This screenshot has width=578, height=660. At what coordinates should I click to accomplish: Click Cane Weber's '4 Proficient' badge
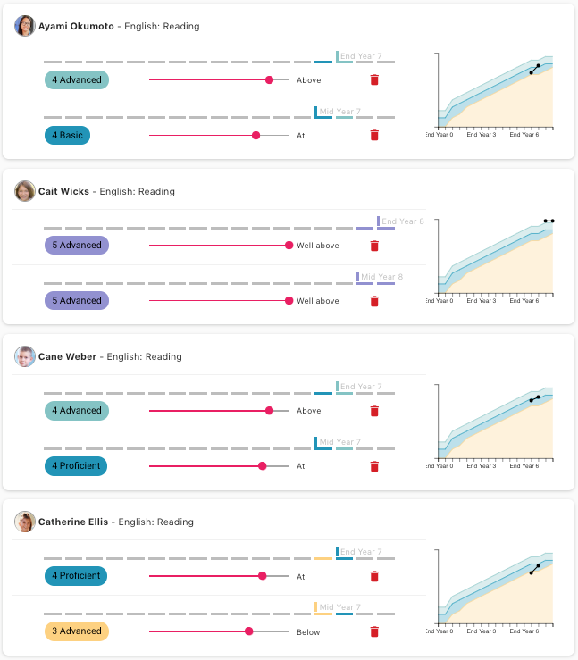click(x=76, y=466)
